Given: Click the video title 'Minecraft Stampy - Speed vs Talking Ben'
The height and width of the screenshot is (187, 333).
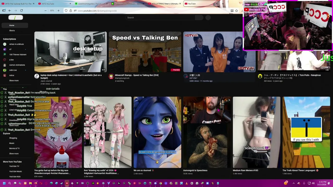Looking at the screenshot, I should [x=137, y=75].
